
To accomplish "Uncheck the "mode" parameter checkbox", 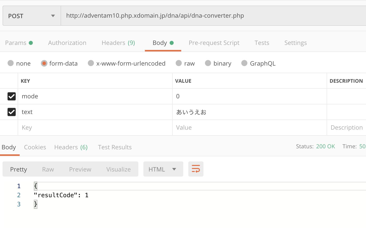I will [12, 96].
